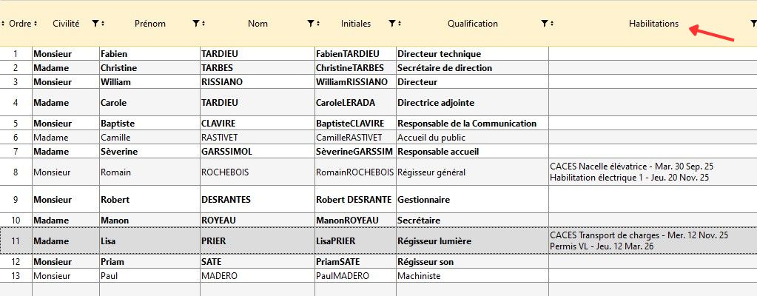Click the Habilitations column header label
The width and height of the screenshot is (757, 296).
point(653,24)
